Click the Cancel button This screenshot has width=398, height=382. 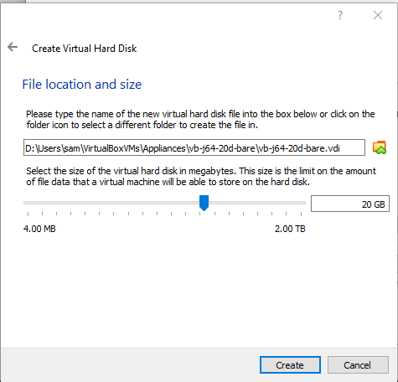coord(358,364)
